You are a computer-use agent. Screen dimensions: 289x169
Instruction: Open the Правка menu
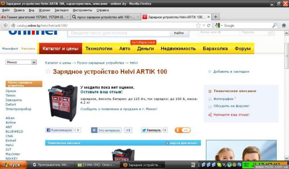point(19,10)
